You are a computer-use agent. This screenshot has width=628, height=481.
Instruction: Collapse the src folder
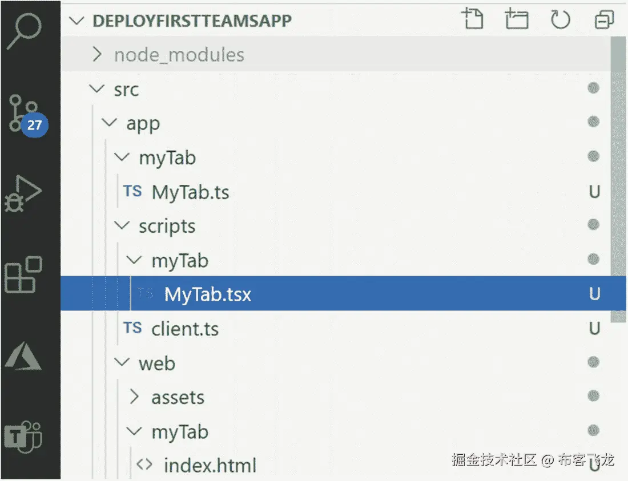pyautogui.click(x=126, y=90)
